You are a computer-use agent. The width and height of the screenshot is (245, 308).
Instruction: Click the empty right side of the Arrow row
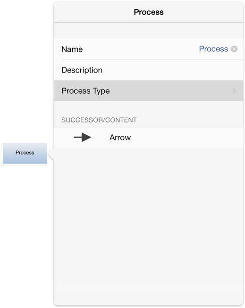click(187, 138)
